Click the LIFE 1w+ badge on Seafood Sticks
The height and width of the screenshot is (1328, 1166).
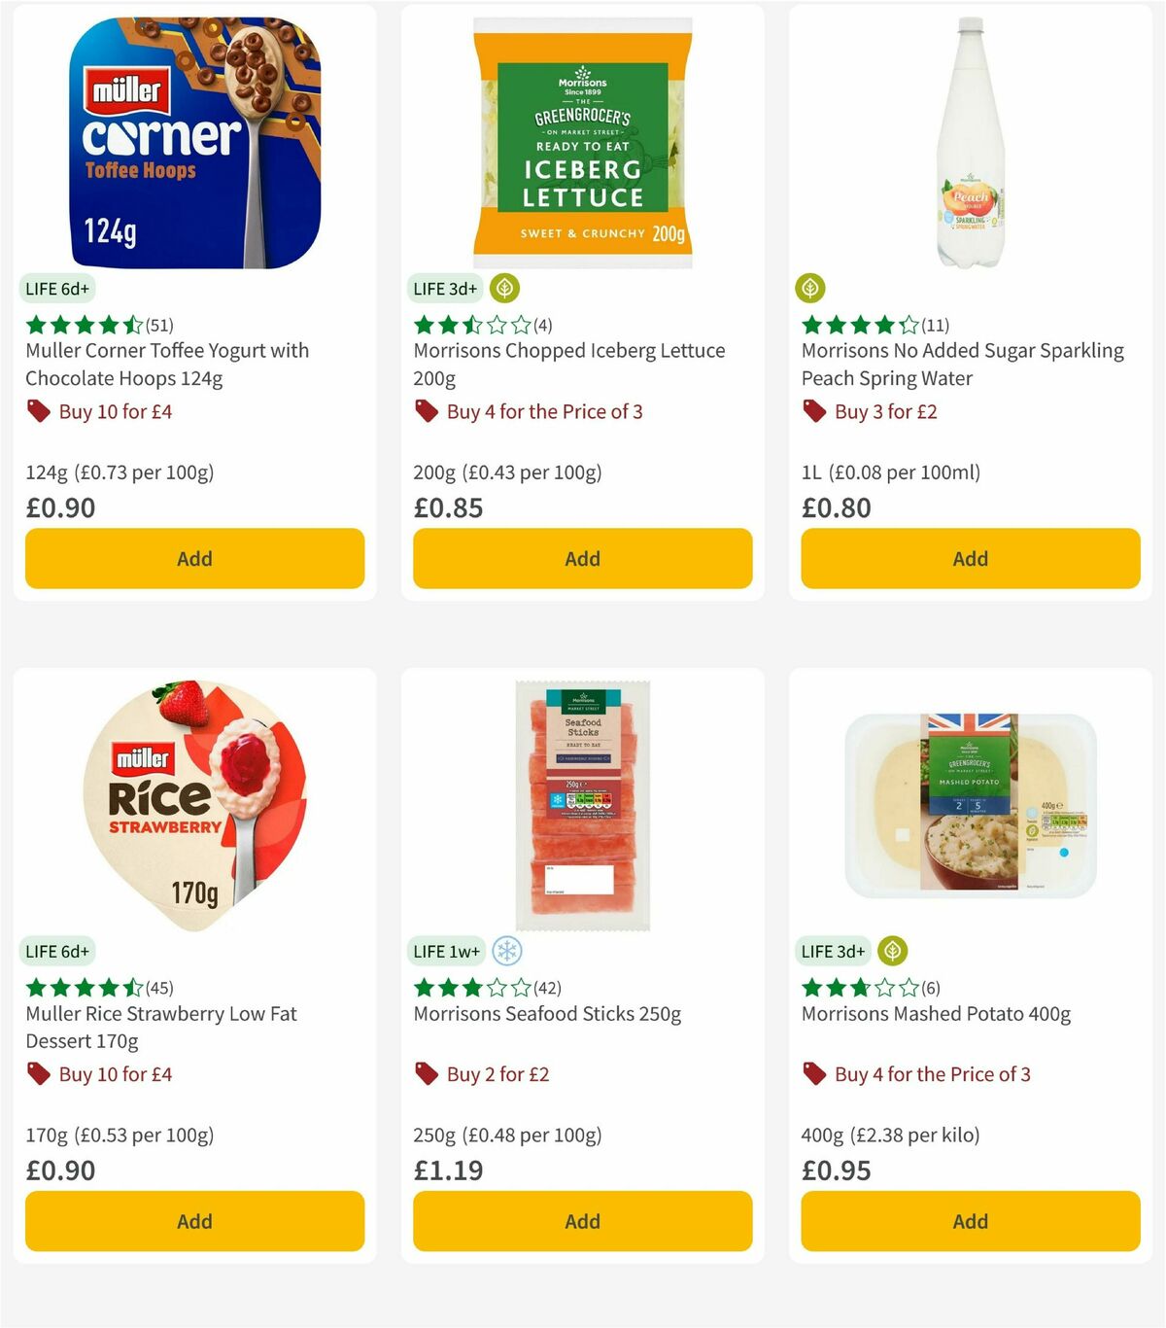pyautogui.click(x=446, y=951)
